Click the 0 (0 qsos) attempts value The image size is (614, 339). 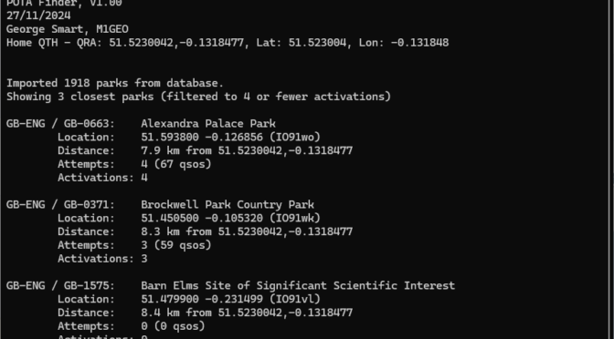[x=173, y=325]
